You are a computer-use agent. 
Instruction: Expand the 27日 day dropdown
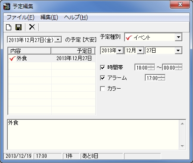coord(178,51)
